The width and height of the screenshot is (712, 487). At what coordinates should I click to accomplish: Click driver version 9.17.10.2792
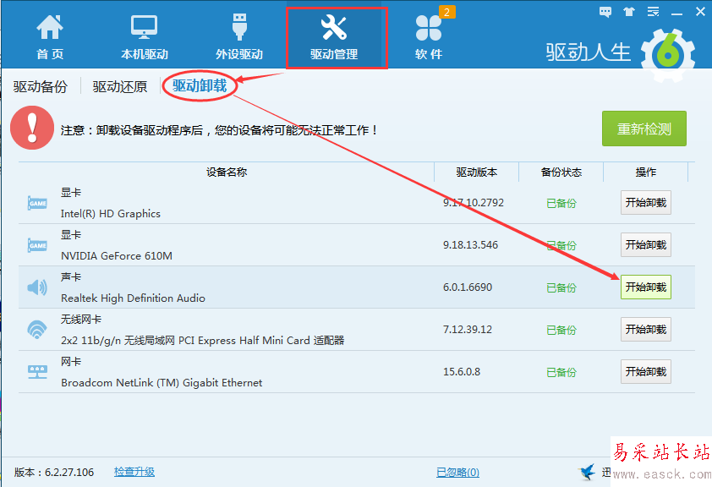(474, 202)
